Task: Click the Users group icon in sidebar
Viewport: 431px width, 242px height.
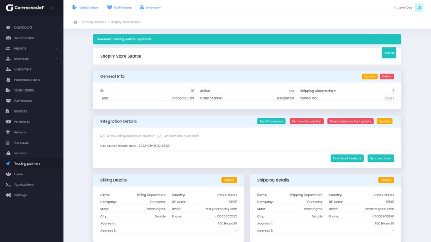Action: coord(8,174)
